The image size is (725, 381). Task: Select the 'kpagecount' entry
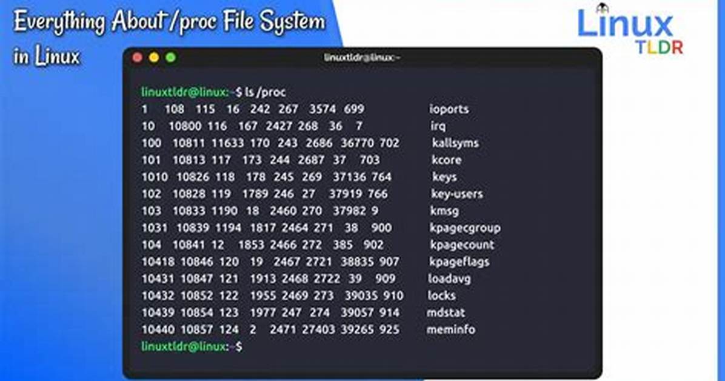click(x=462, y=245)
